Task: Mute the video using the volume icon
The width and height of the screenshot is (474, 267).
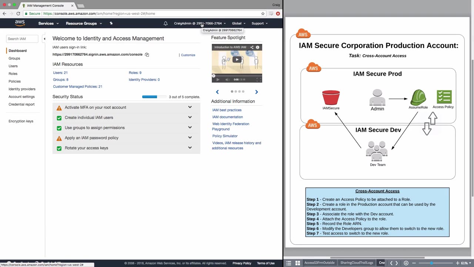Action: point(227,79)
